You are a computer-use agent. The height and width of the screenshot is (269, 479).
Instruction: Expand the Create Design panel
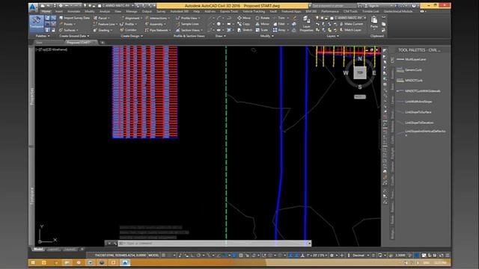click(x=132, y=36)
